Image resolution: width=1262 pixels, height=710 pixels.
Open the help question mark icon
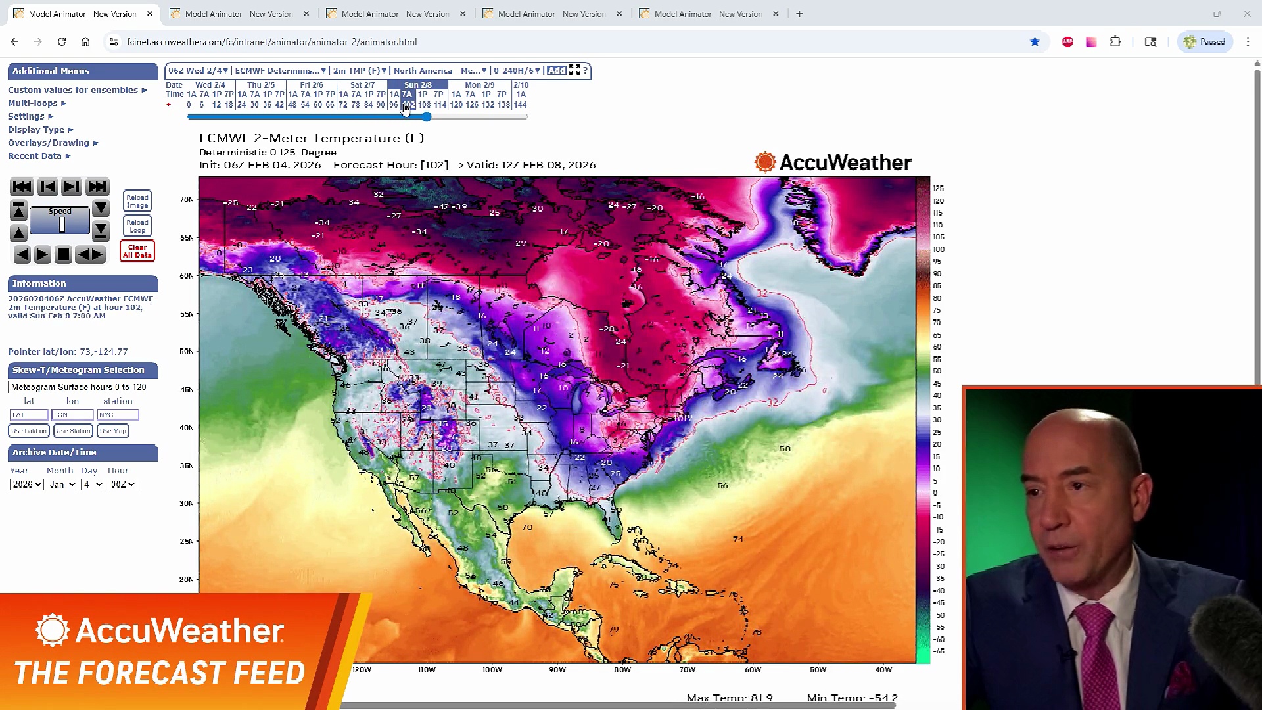tap(585, 70)
